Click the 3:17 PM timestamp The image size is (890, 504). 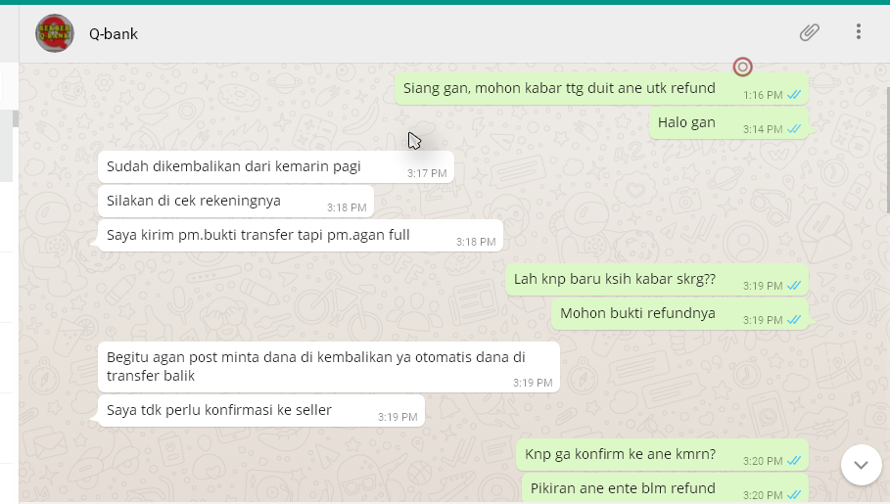coord(427,173)
